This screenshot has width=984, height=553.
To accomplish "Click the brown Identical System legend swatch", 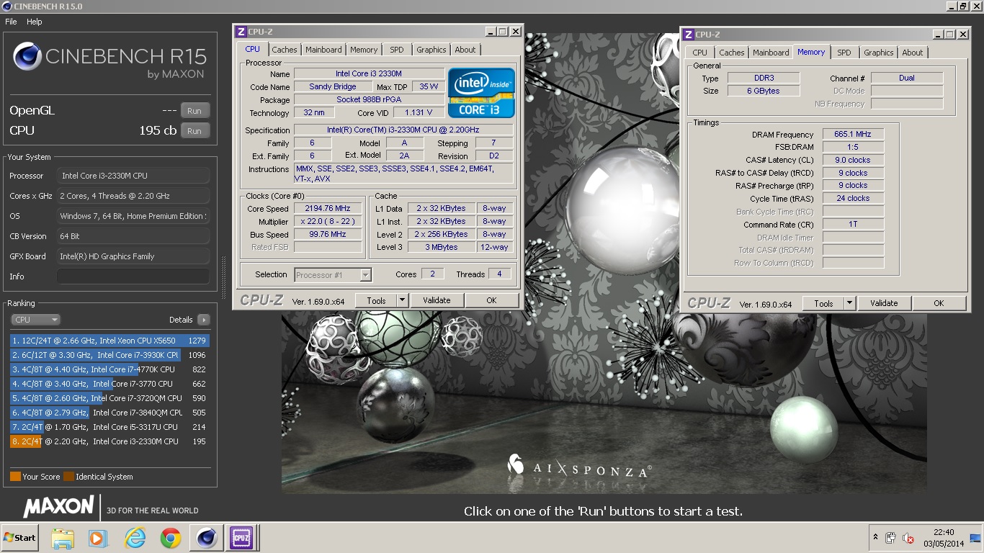I will click(x=68, y=477).
